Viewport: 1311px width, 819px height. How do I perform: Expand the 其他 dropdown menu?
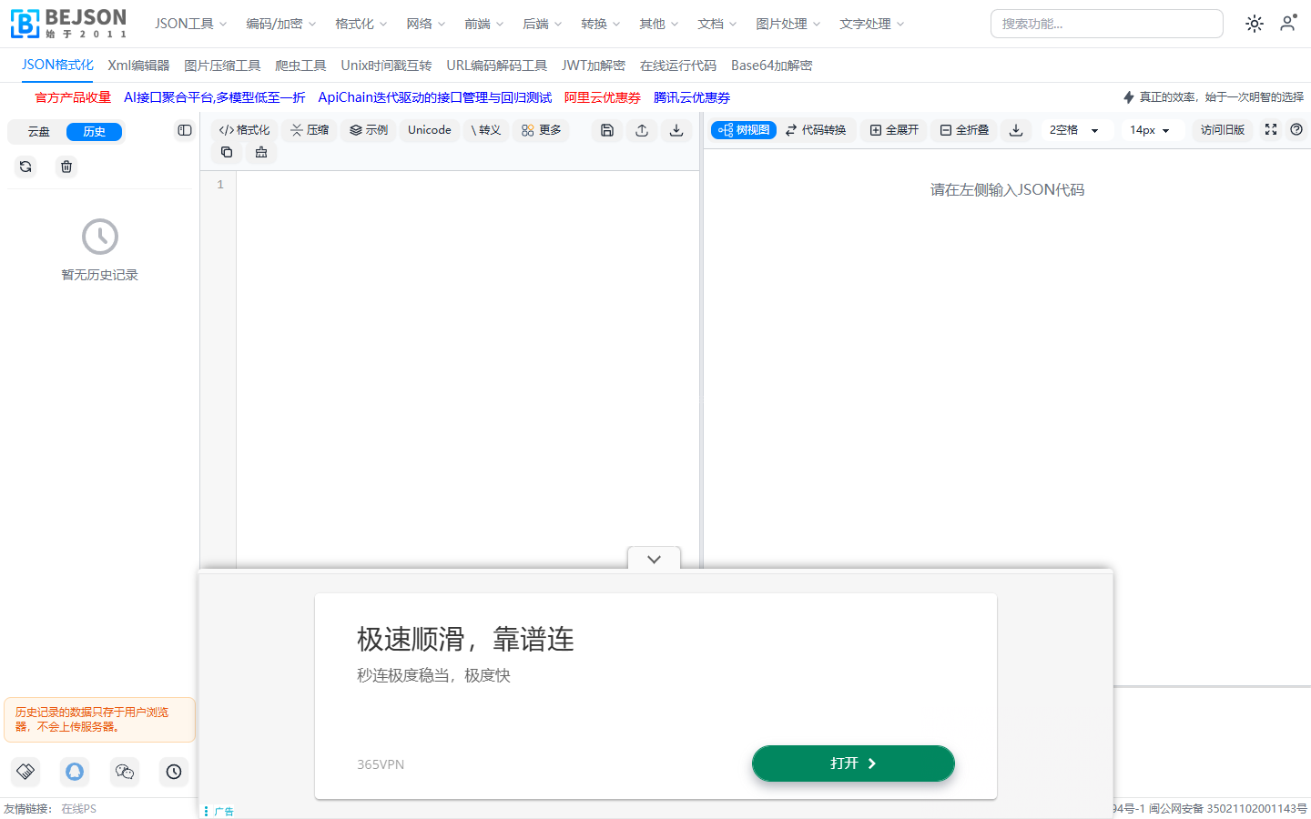tap(658, 24)
